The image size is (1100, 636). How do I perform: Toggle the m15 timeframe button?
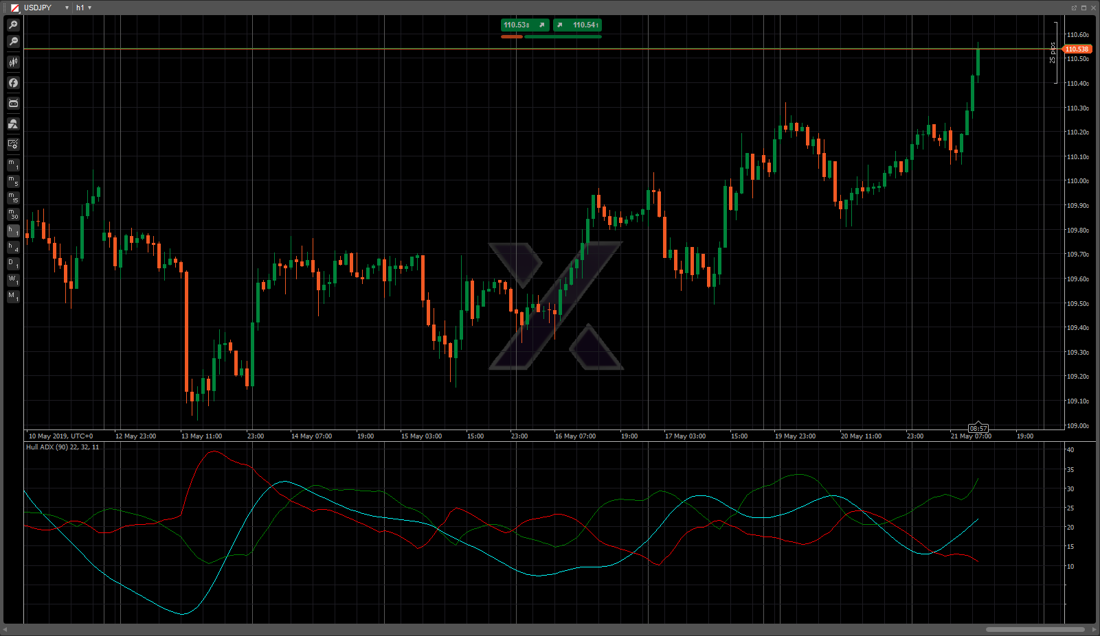pyautogui.click(x=13, y=198)
